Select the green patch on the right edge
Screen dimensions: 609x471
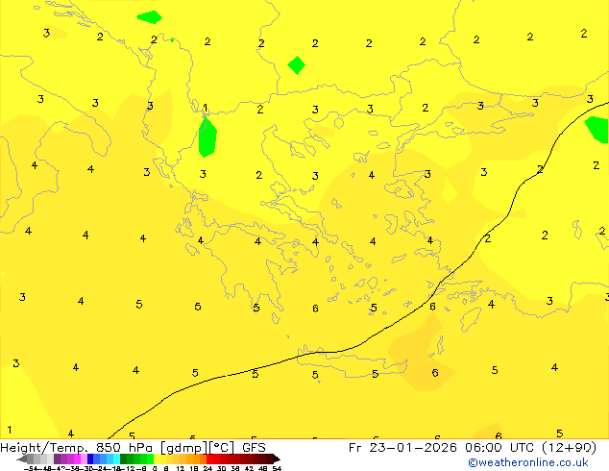pyautogui.click(x=598, y=128)
